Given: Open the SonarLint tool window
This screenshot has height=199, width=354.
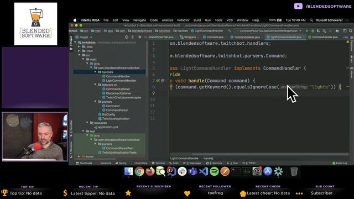Looking at the screenshot, I should (104, 163).
